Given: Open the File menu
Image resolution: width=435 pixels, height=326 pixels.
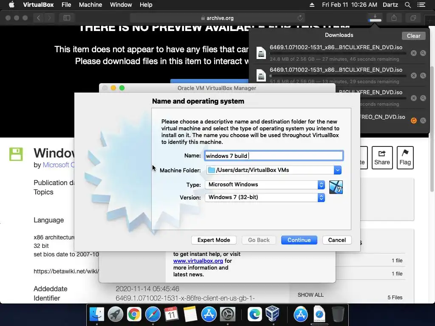Looking at the screenshot, I should coord(66,5).
